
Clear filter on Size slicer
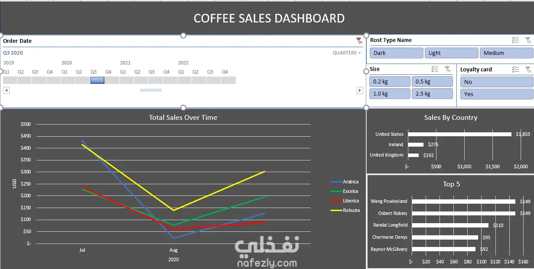[448, 69]
